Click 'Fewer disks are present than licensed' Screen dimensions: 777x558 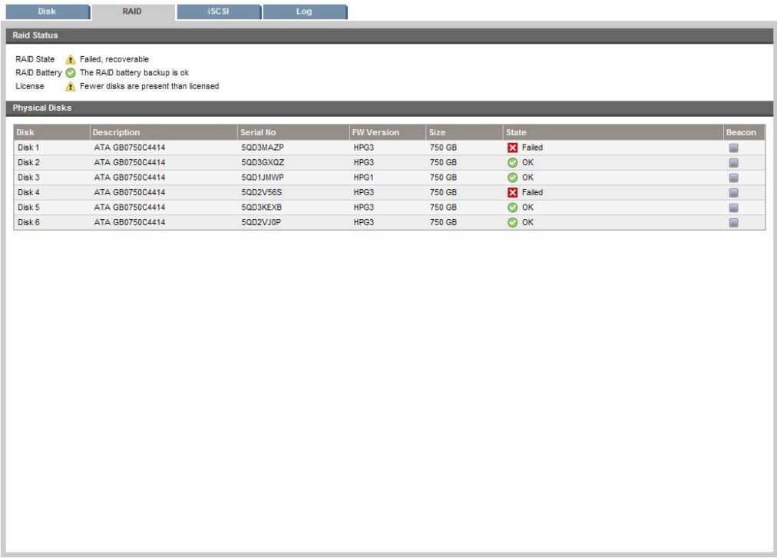149,86
